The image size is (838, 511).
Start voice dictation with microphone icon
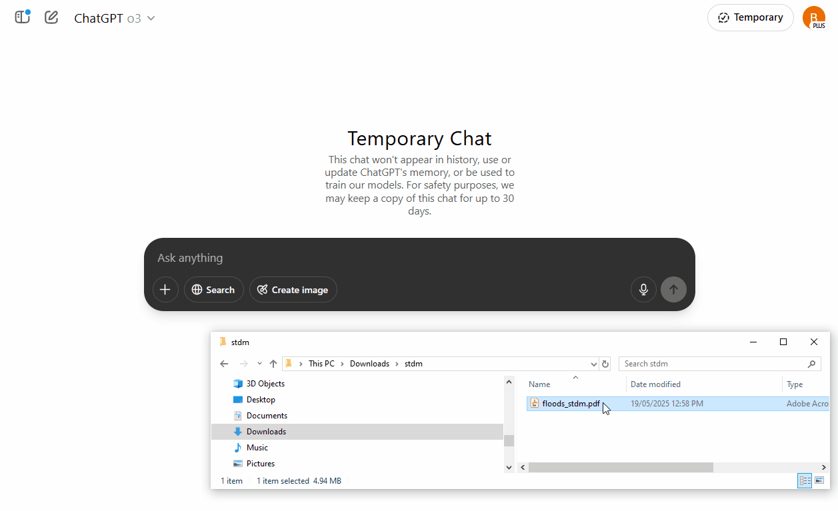click(x=643, y=290)
